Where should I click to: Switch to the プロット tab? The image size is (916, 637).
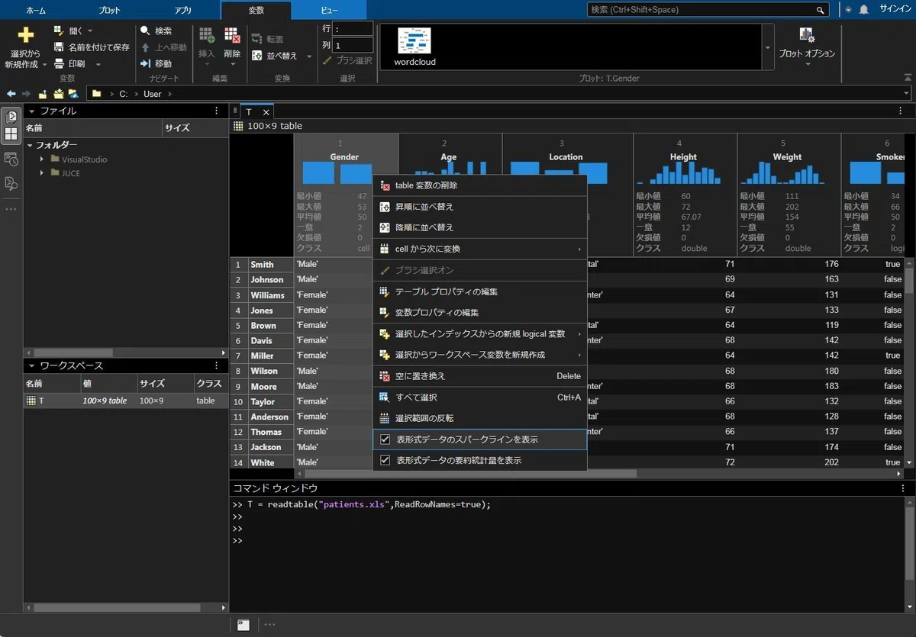click(109, 10)
